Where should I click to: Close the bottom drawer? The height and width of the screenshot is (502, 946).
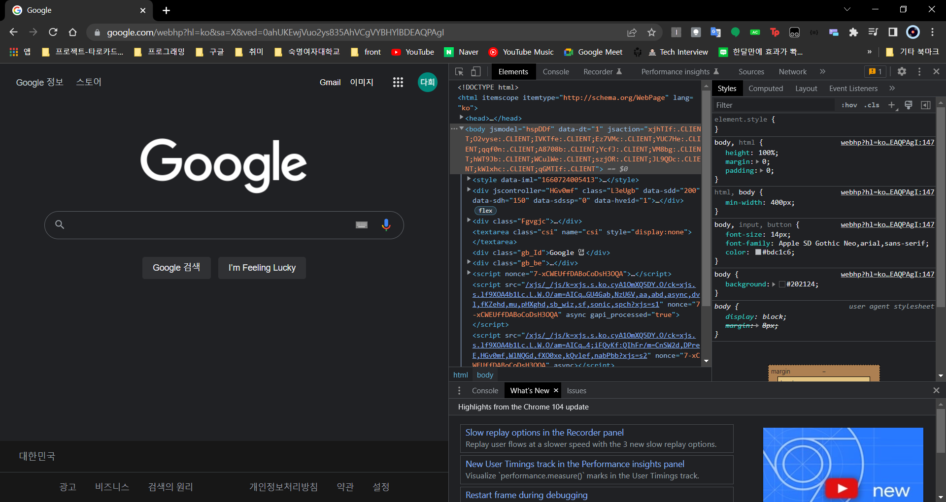[x=936, y=390]
